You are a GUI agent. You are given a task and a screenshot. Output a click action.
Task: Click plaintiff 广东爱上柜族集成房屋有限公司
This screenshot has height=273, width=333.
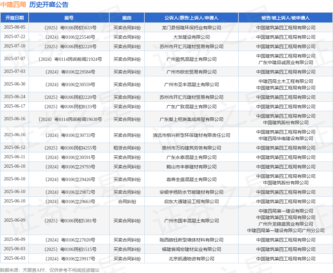[191, 120]
